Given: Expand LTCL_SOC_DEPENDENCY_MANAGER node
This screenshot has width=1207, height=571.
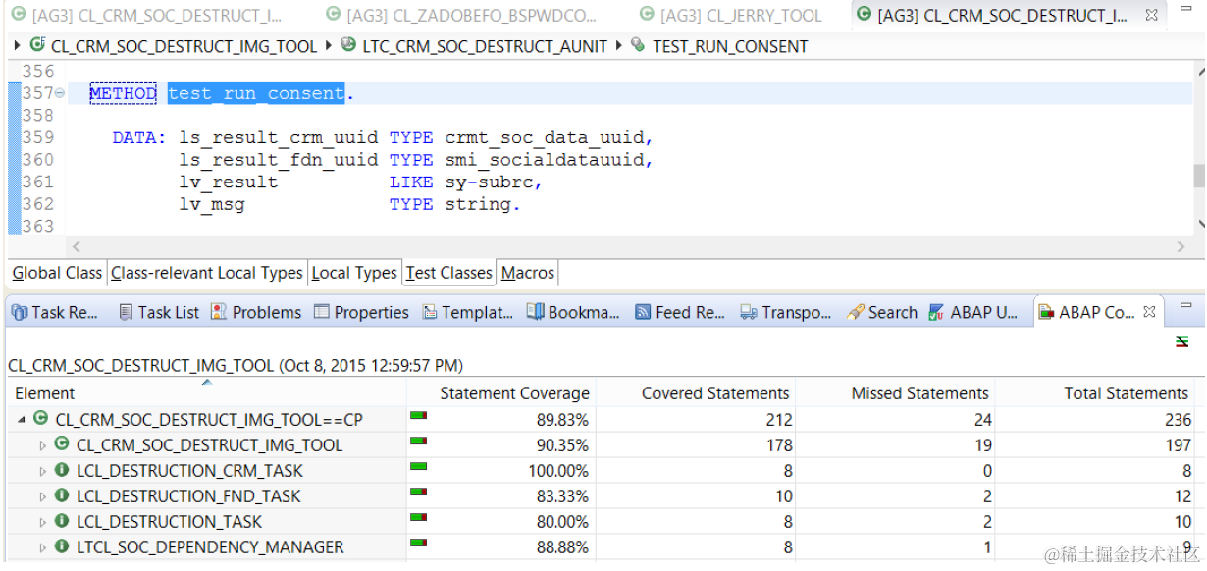Looking at the screenshot, I should click(x=42, y=547).
